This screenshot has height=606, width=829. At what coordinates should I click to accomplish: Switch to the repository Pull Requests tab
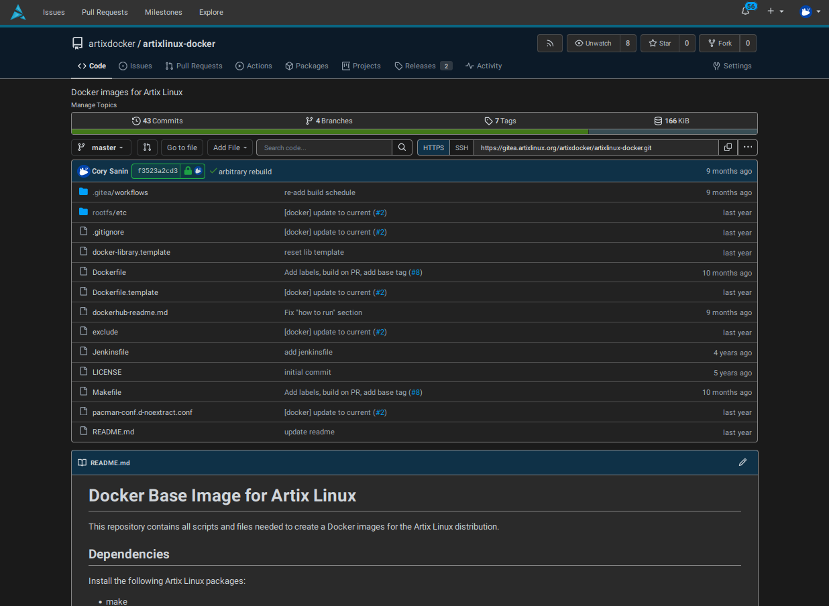(x=194, y=66)
